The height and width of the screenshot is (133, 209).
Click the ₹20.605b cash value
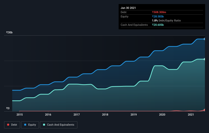pyautogui.click(x=158, y=25)
